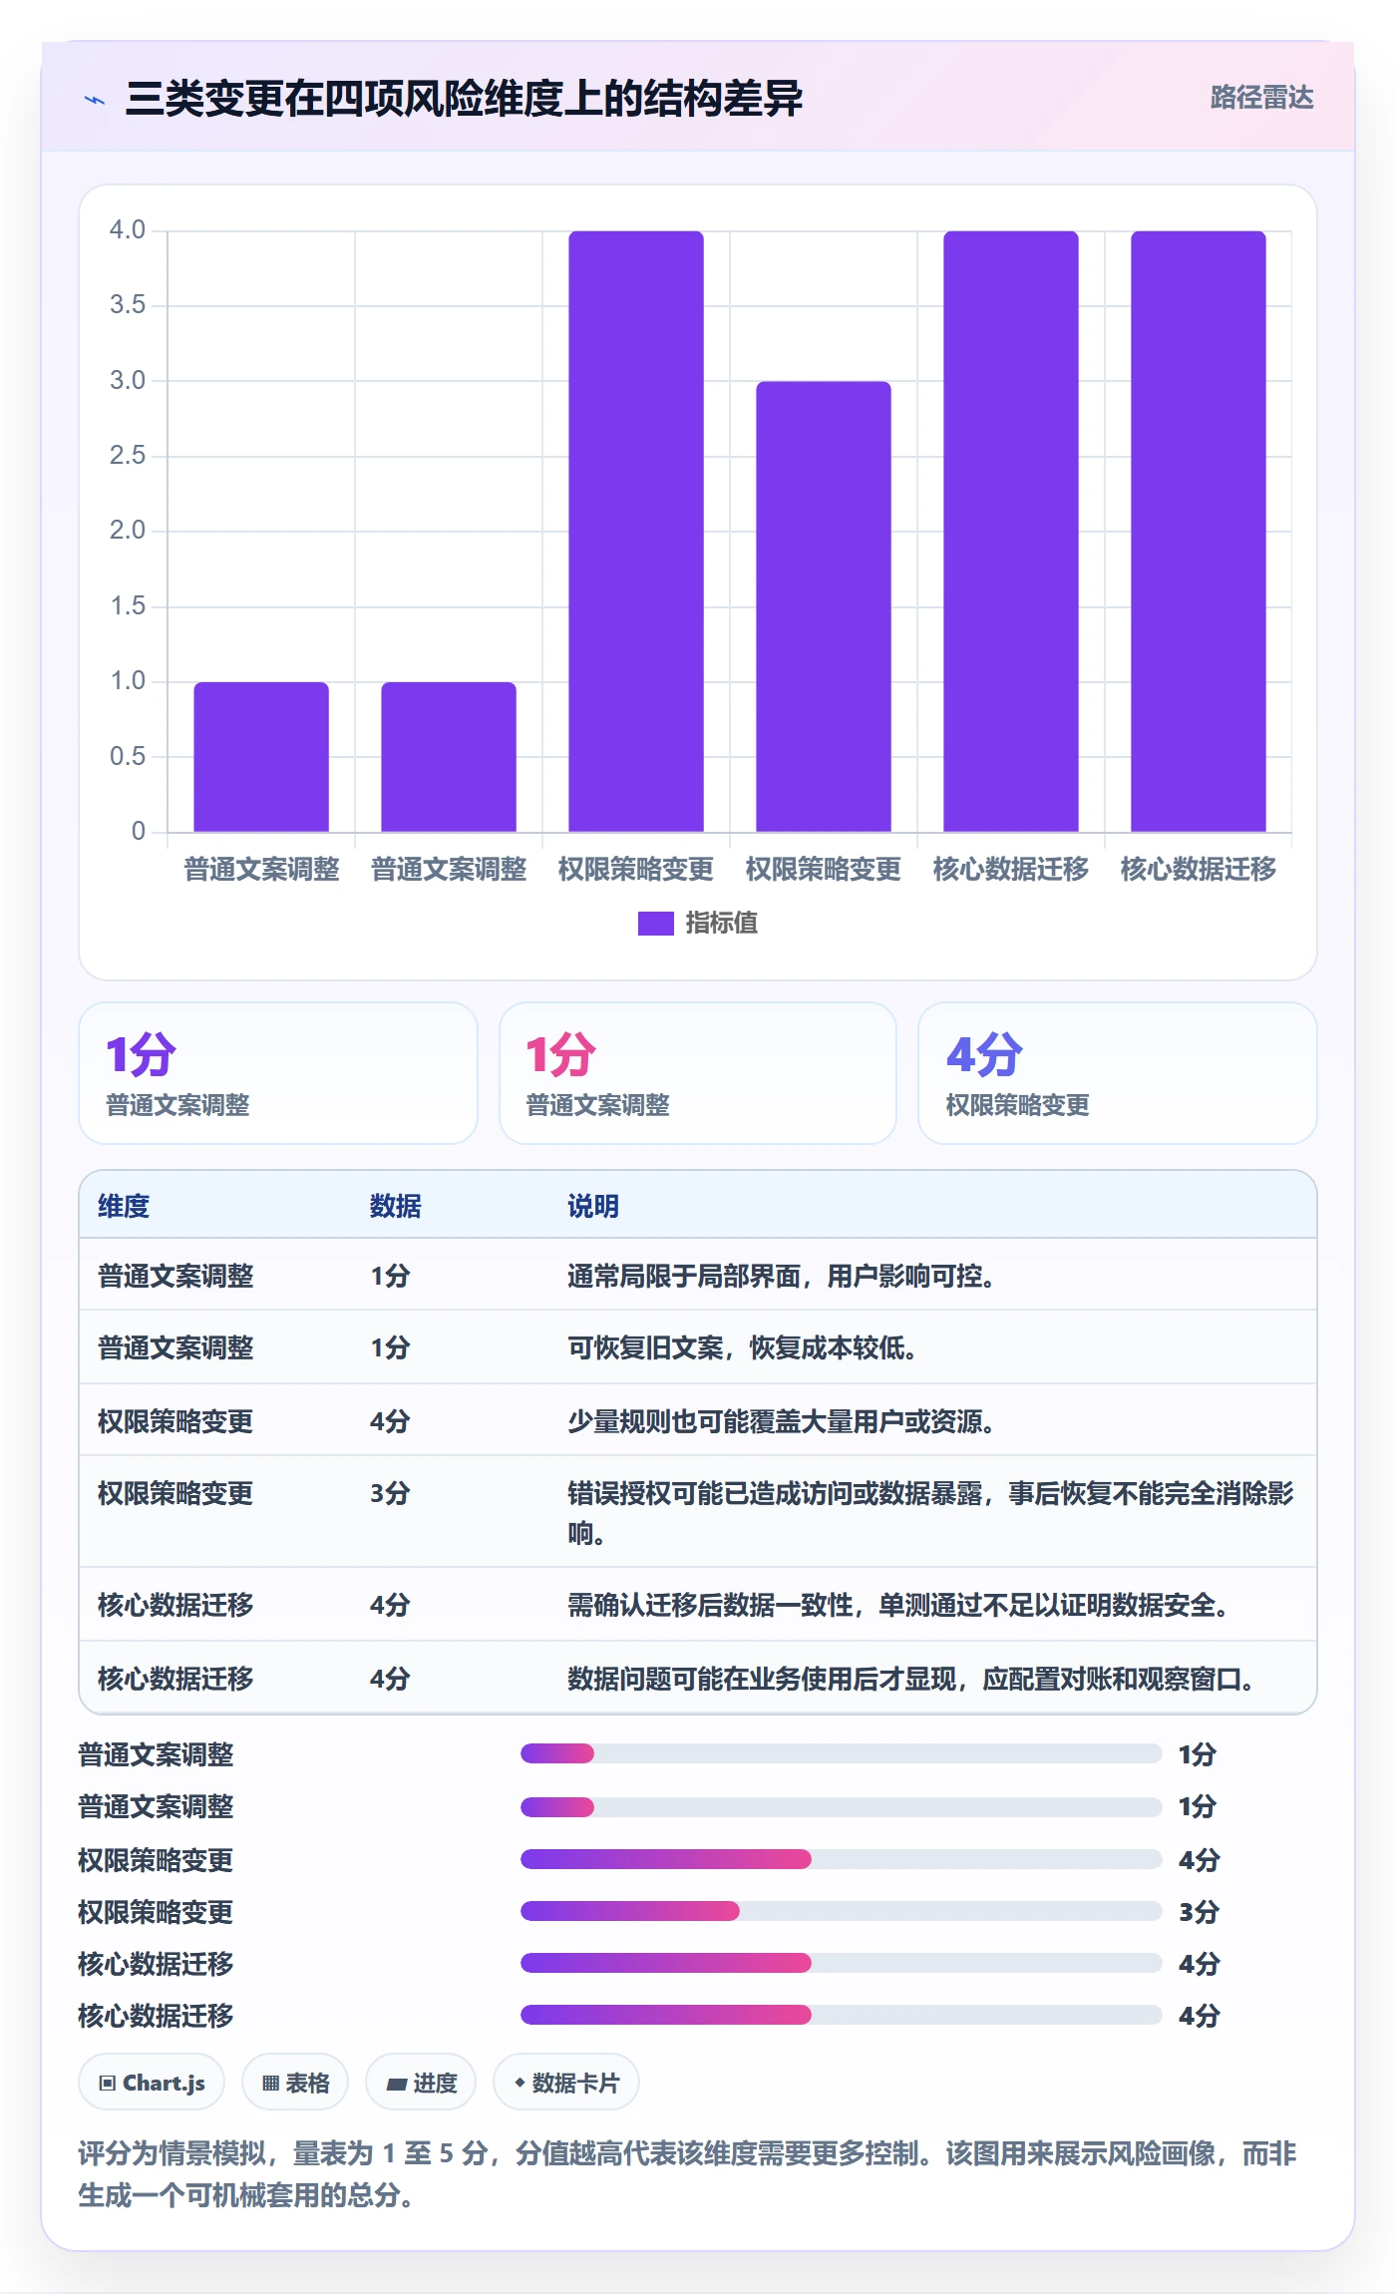The image size is (1396, 2294).
Task: Select the row about 数据问题可能在业务使用后才显现
Action: (698, 1678)
